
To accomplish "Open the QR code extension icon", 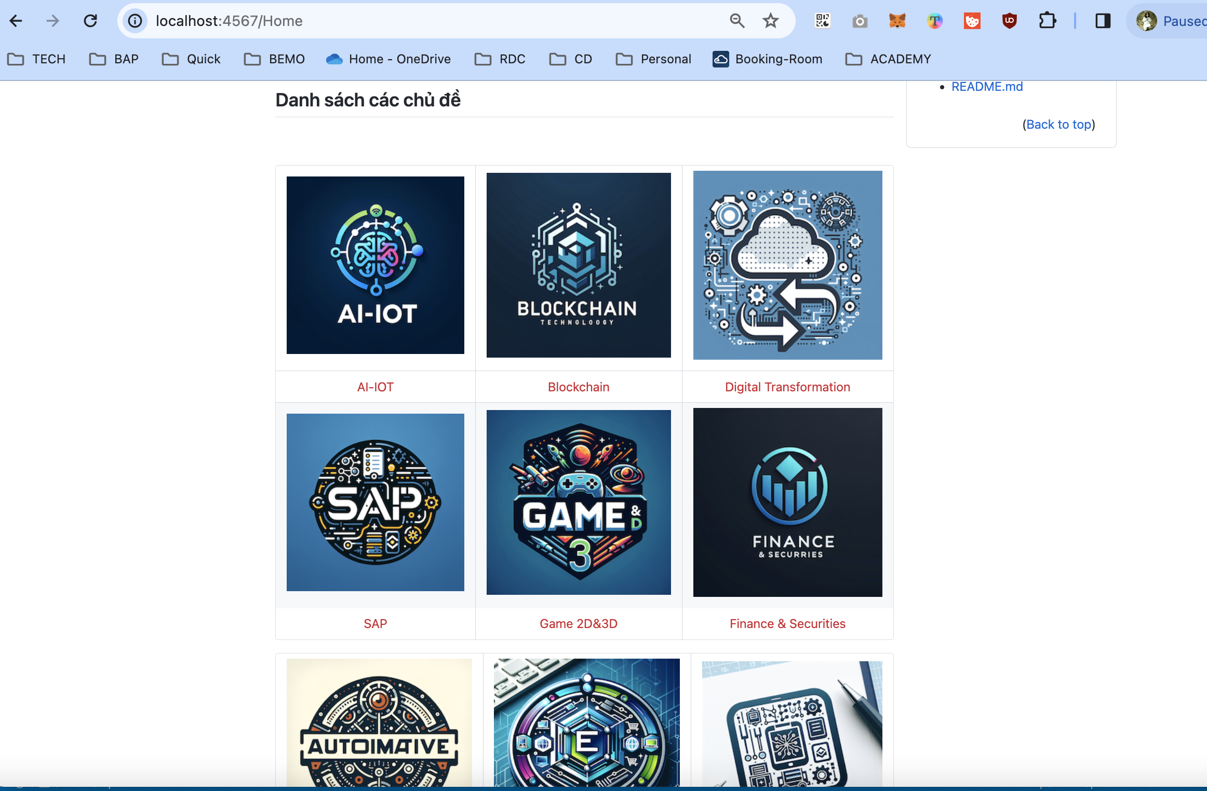I will (x=823, y=21).
